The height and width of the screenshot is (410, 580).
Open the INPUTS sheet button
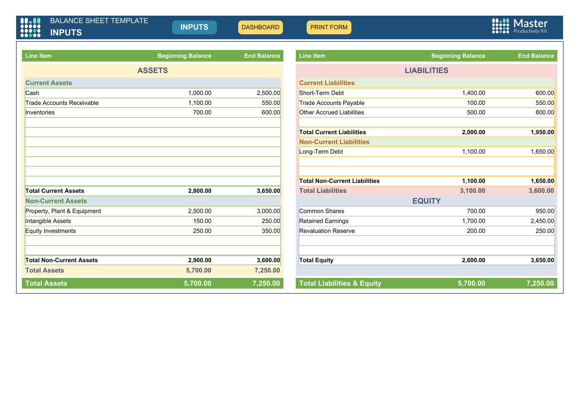[x=194, y=27]
